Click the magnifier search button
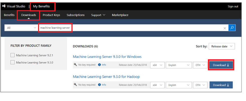This screenshot has height=101, width=246. [x=232, y=28]
